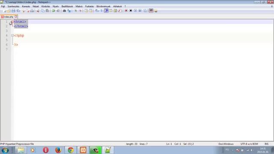Open the Futtatás menu
This screenshot has width=274, height=154.
click(89, 6)
